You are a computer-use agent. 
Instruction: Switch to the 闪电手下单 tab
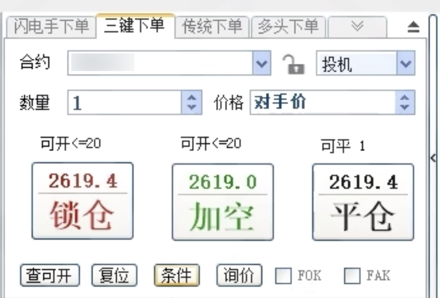50,27
